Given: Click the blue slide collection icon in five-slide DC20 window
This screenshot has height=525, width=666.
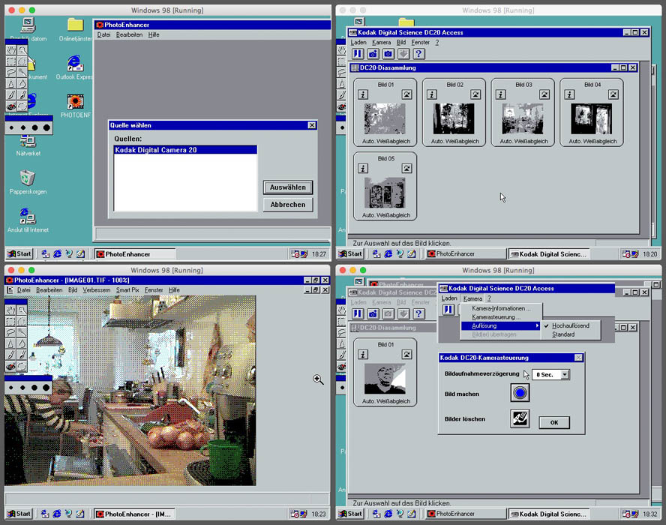Looking at the screenshot, I should pyautogui.click(x=358, y=54).
